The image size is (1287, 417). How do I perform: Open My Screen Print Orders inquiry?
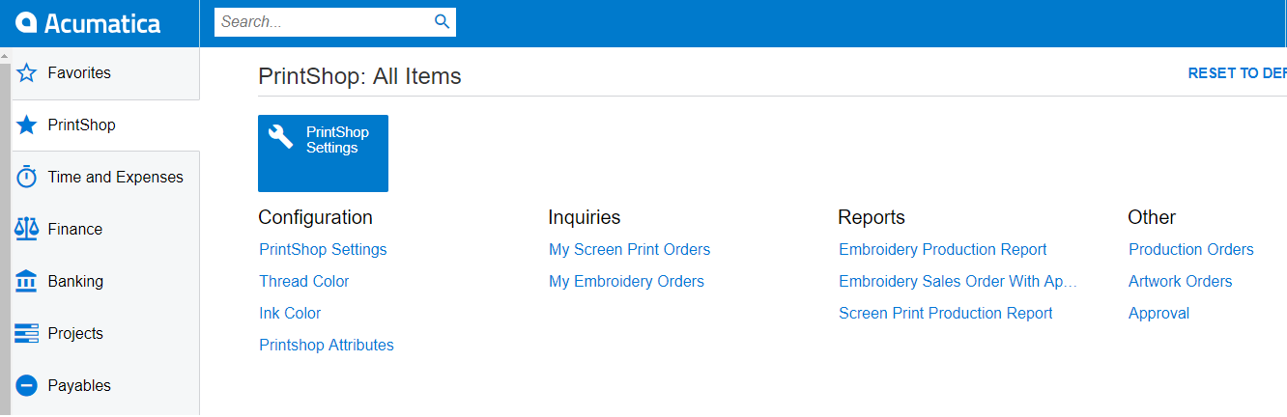(629, 250)
